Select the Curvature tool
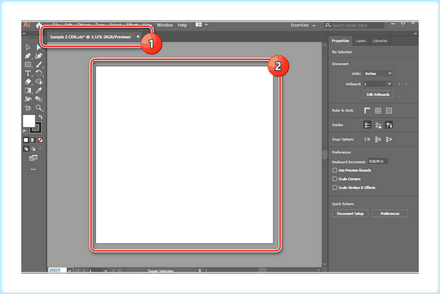 [x=39, y=56]
